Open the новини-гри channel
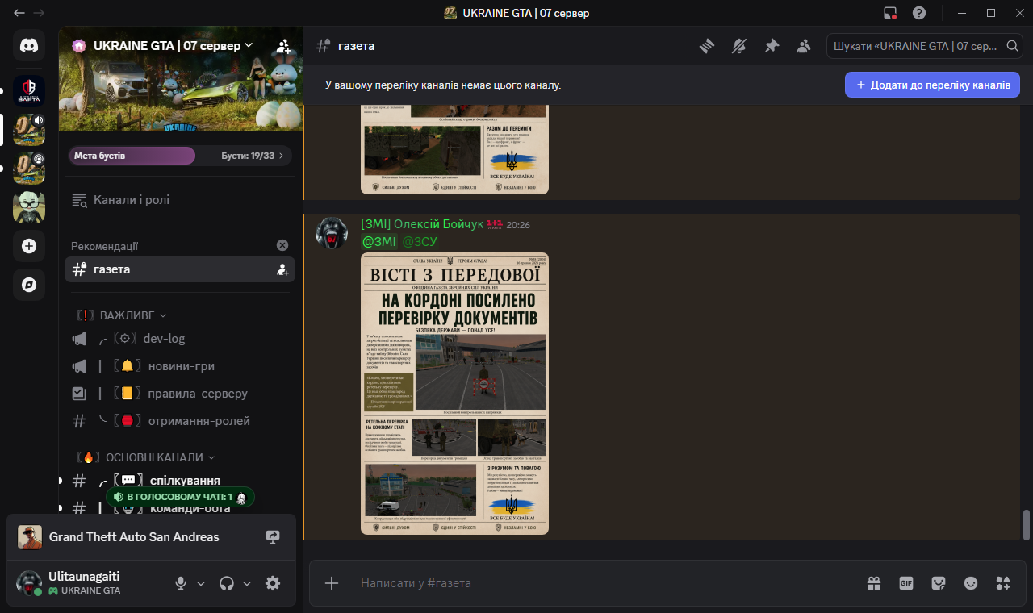Viewport: 1033px width, 613px height. coord(180,366)
